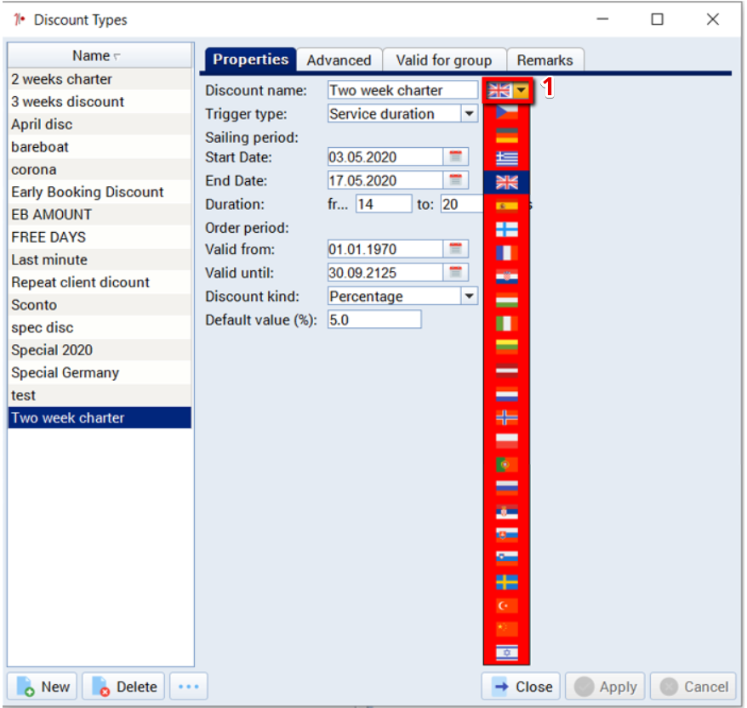Close the Discount Types dialog
Image resolution: width=747 pixels, height=708 pixels.
[x=521, y=686]
